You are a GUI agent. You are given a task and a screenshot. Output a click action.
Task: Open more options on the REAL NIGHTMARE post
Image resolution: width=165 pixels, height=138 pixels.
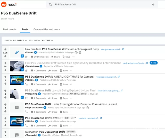click(71, 84)
